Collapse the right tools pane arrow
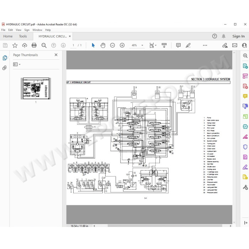This screenshot has width=249, height=249. tap(246, 223)
